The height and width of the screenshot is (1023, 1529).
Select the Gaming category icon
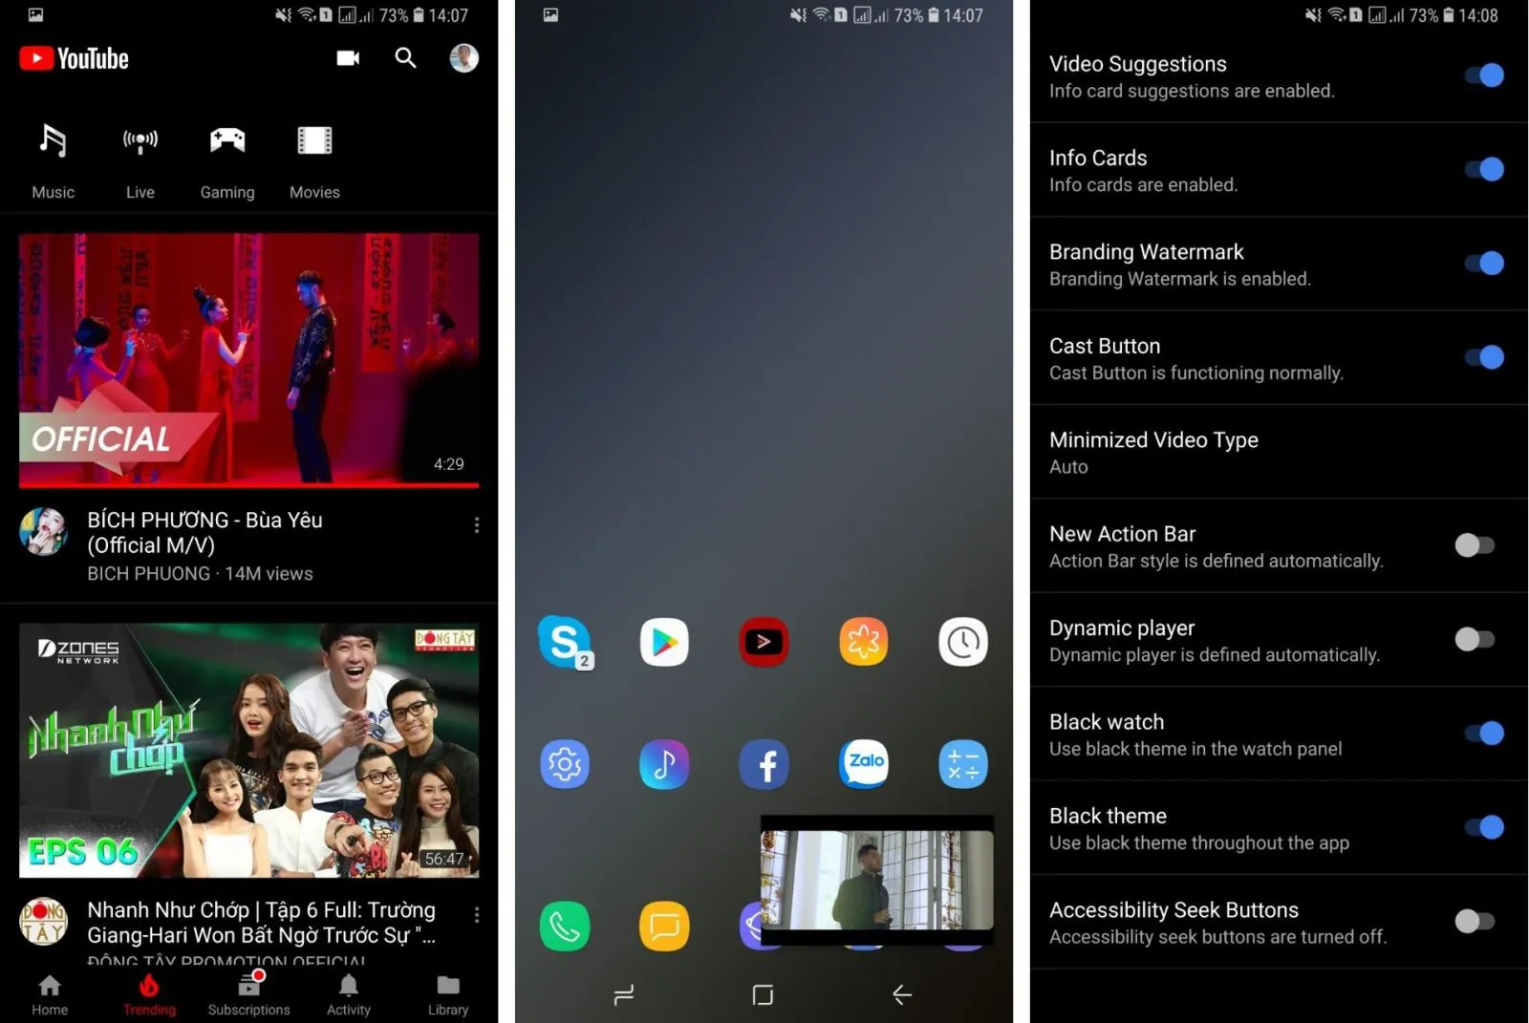click(x=227, y=140)
